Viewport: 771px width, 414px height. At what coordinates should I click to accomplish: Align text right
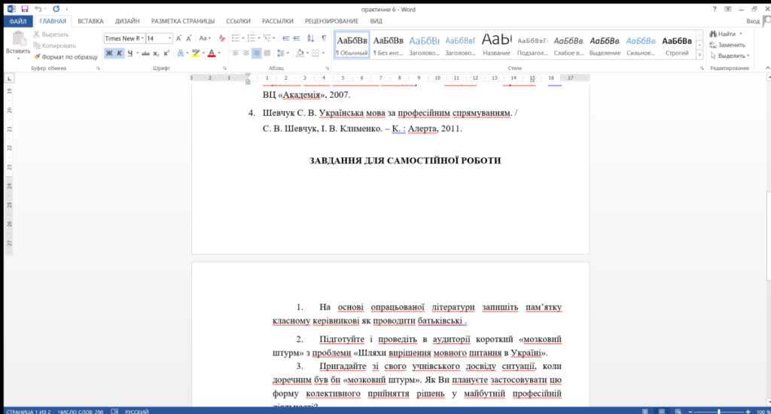256,53
